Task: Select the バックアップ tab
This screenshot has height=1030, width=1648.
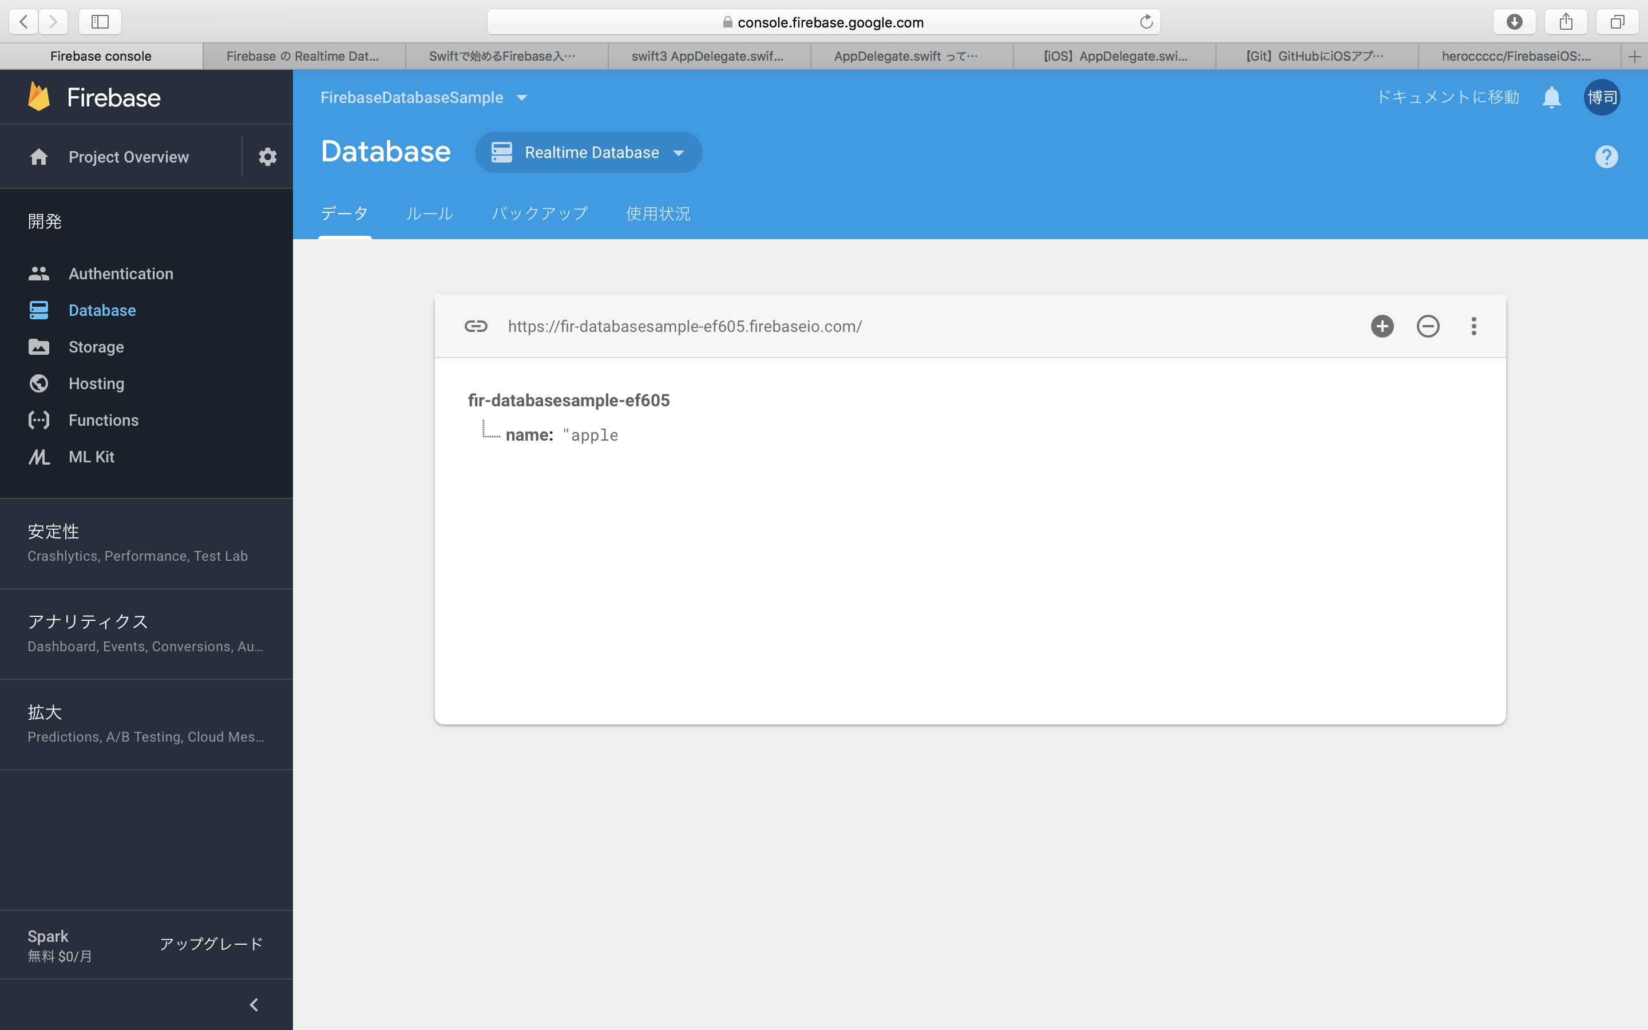Action: [538, 212]
